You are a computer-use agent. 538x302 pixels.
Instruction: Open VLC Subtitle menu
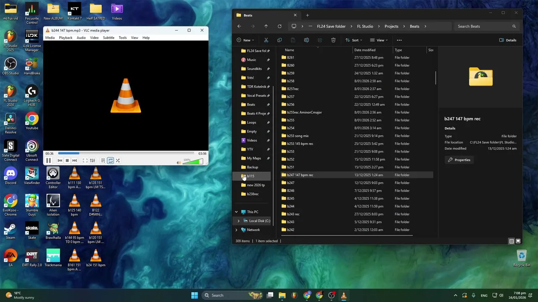click(x=108, y=38)
